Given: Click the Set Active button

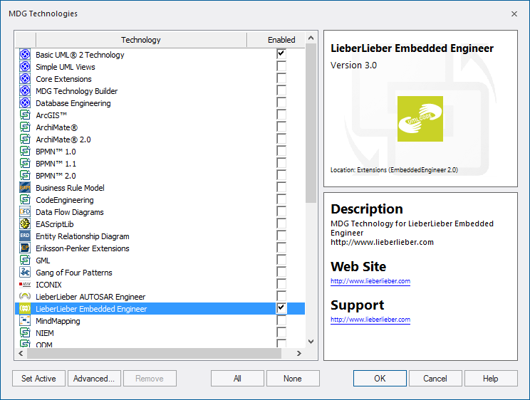Looking at the screenshot, I should [x=38, y=379].
